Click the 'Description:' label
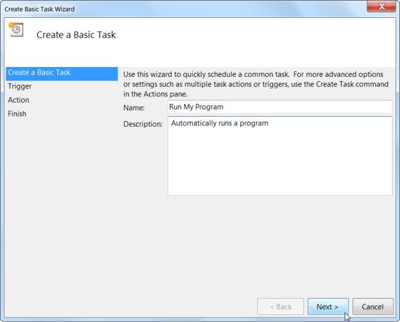The width and height of the screenshot is (400, 322). [143, 124]
